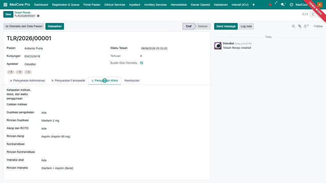The image size is (326, 183).
Task: Open Registration & Queue menu
Action: click(66, 4)
